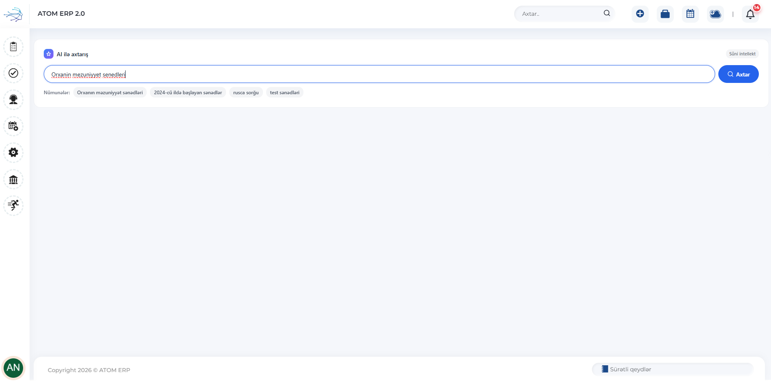Image resolution: width=771 pixels, height=381 pixels.
Task: Focus the AI search query input
Action: (x=379, y=74)
